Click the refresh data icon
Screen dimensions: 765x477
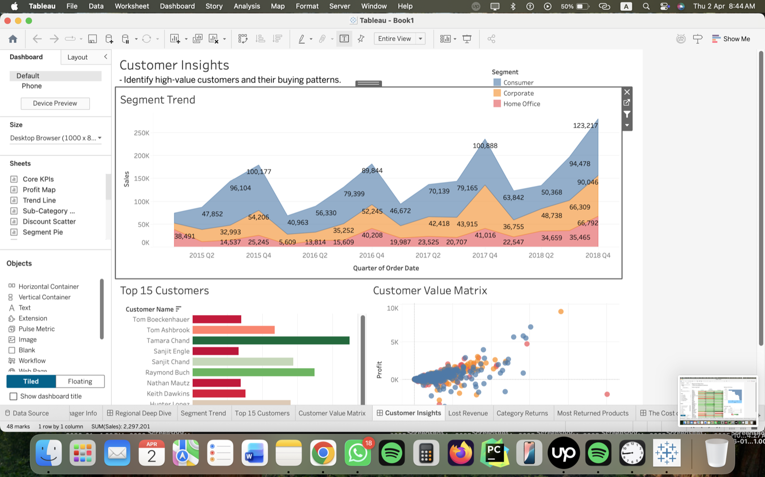tap(147, 39)
